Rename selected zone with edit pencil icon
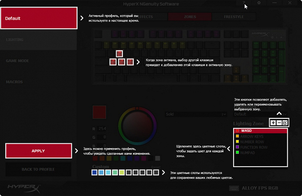The image size is (302, 196). point(285,123)
